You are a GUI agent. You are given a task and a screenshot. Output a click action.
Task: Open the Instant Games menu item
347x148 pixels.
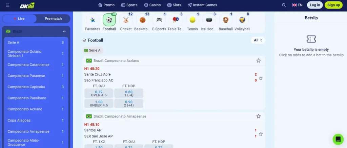point(202,5)
